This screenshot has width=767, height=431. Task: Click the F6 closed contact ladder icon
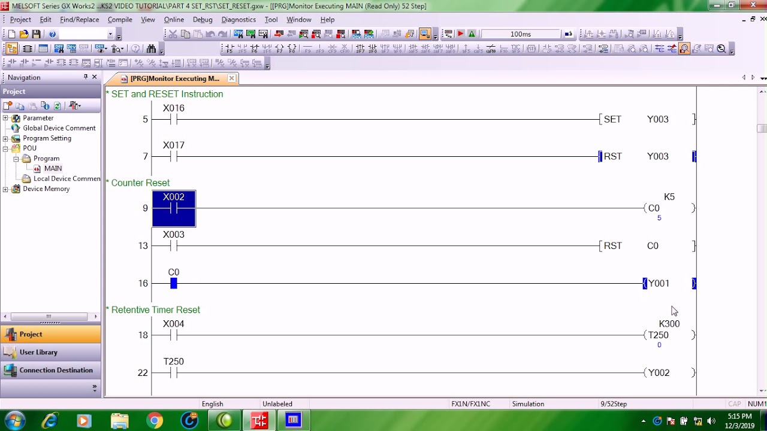[x=255, y=48]
